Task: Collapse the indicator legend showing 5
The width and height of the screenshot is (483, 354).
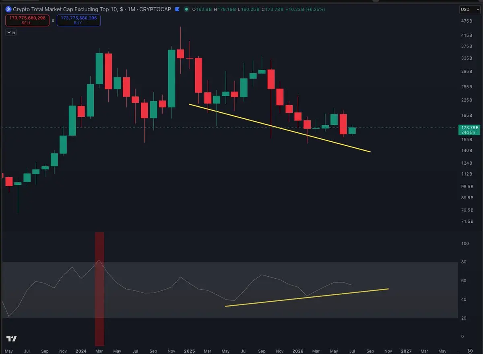Action: tap(11, 32)
